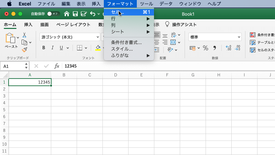This screenshot has height=155, width=275.
Task: Select column C header
Action: [x=90, y=75]
